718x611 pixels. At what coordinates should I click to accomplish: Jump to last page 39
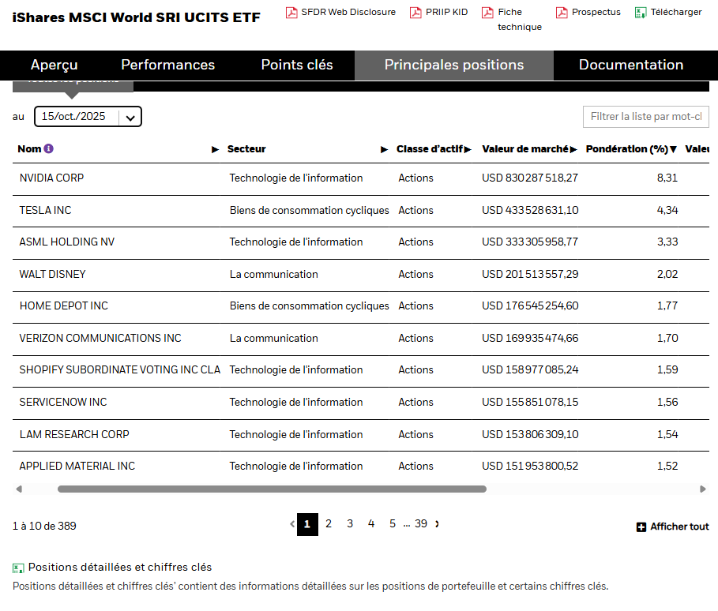pos(421,523)
